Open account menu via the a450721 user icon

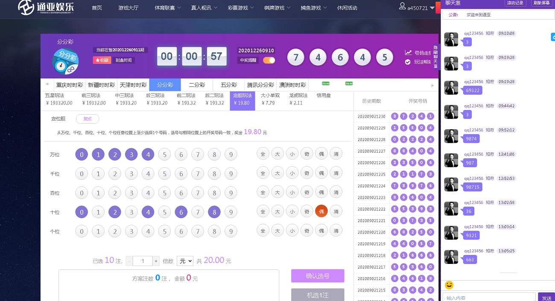coord(401,7)
